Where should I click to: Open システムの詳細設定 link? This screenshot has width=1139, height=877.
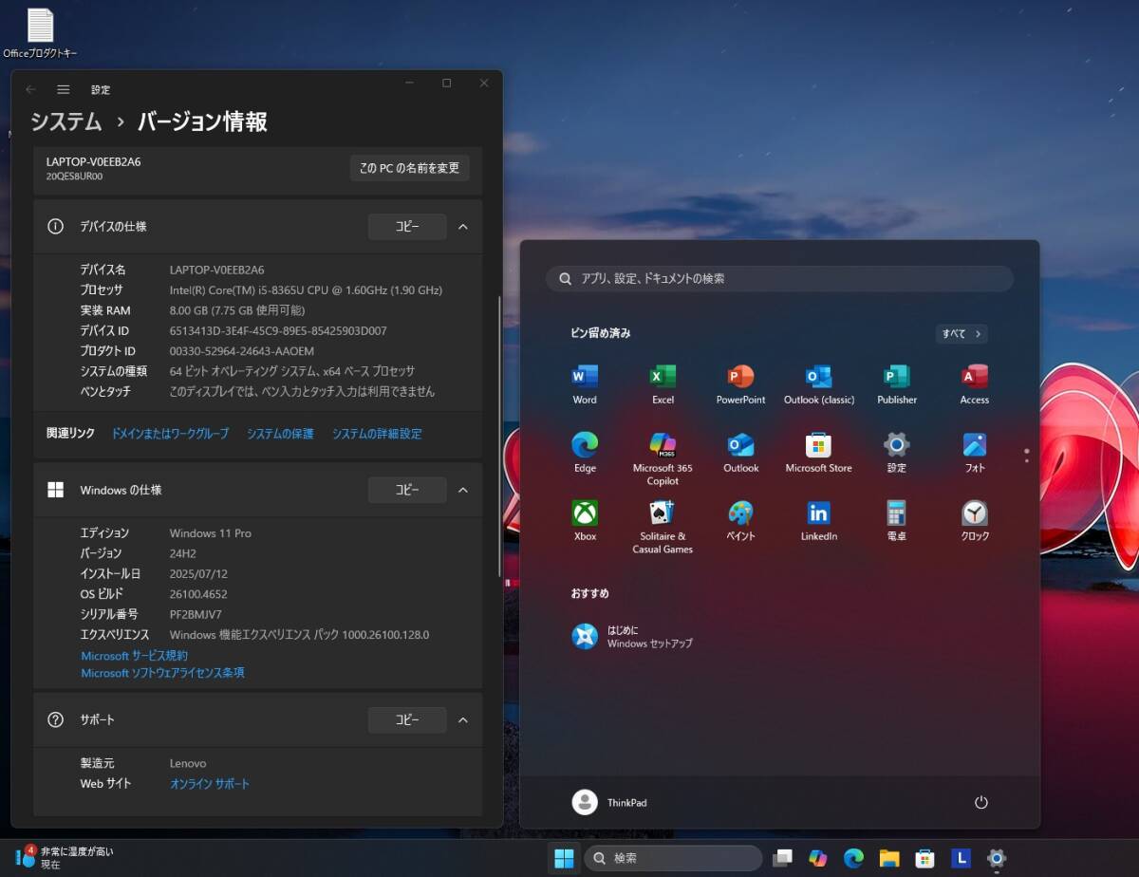click(377, 434)
